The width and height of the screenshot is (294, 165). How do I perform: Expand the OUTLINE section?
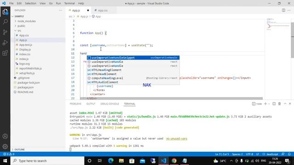click(19, 149)
